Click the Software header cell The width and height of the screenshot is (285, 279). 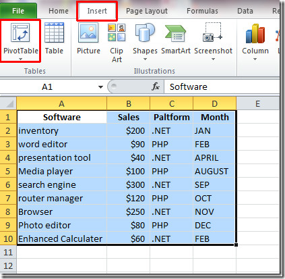62,117
